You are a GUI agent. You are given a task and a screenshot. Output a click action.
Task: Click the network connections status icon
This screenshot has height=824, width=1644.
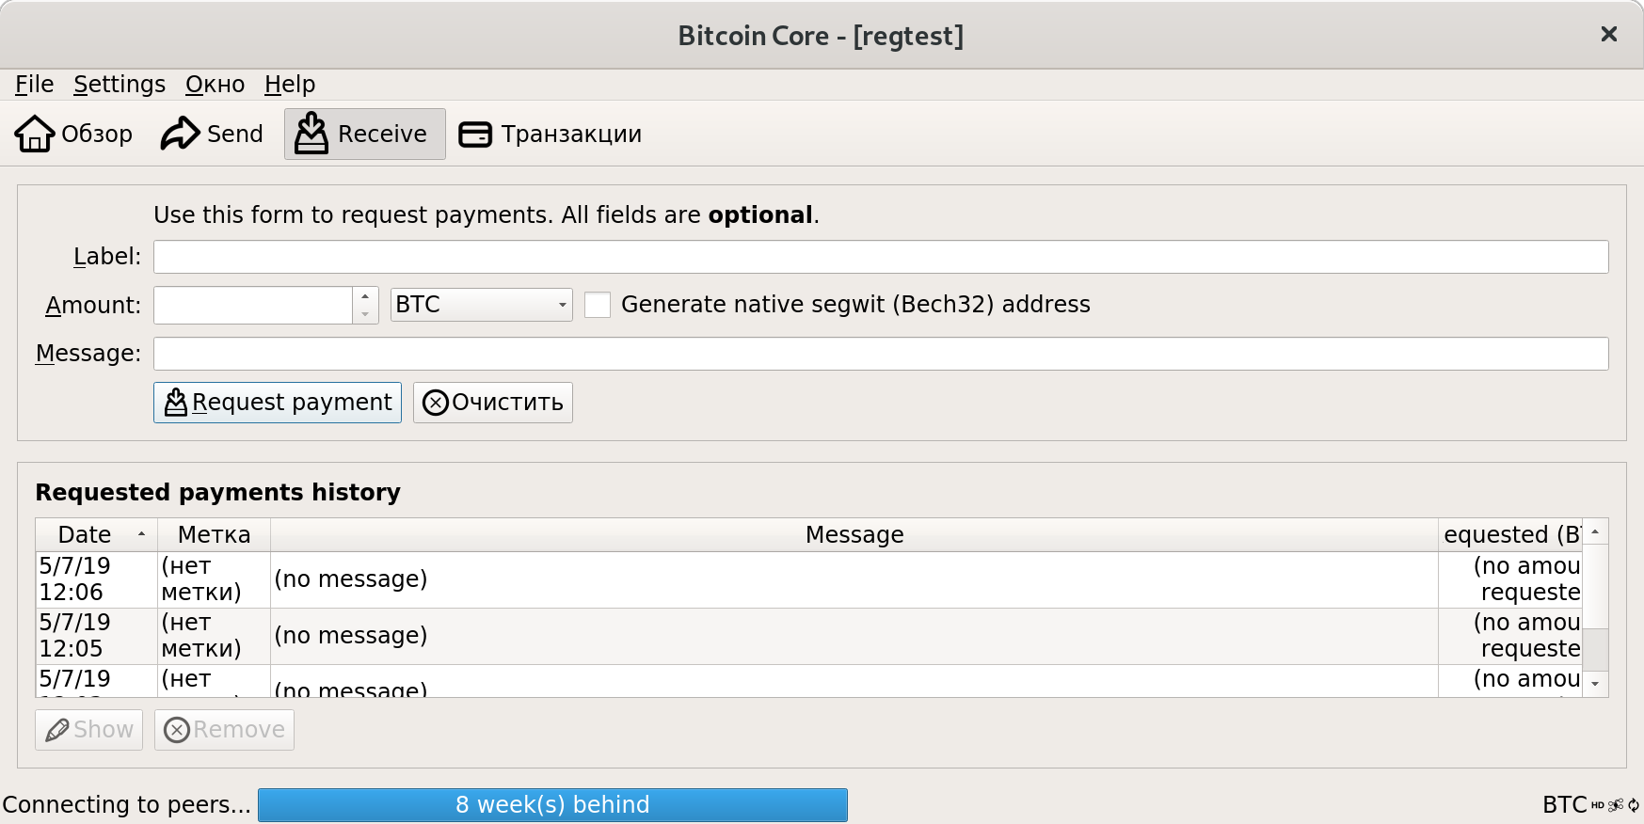click(1616, 805)
